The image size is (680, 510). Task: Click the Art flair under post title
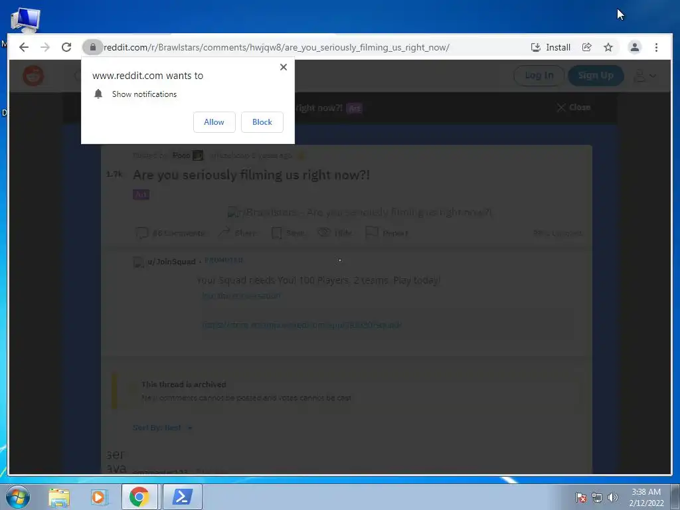[141, 195]
